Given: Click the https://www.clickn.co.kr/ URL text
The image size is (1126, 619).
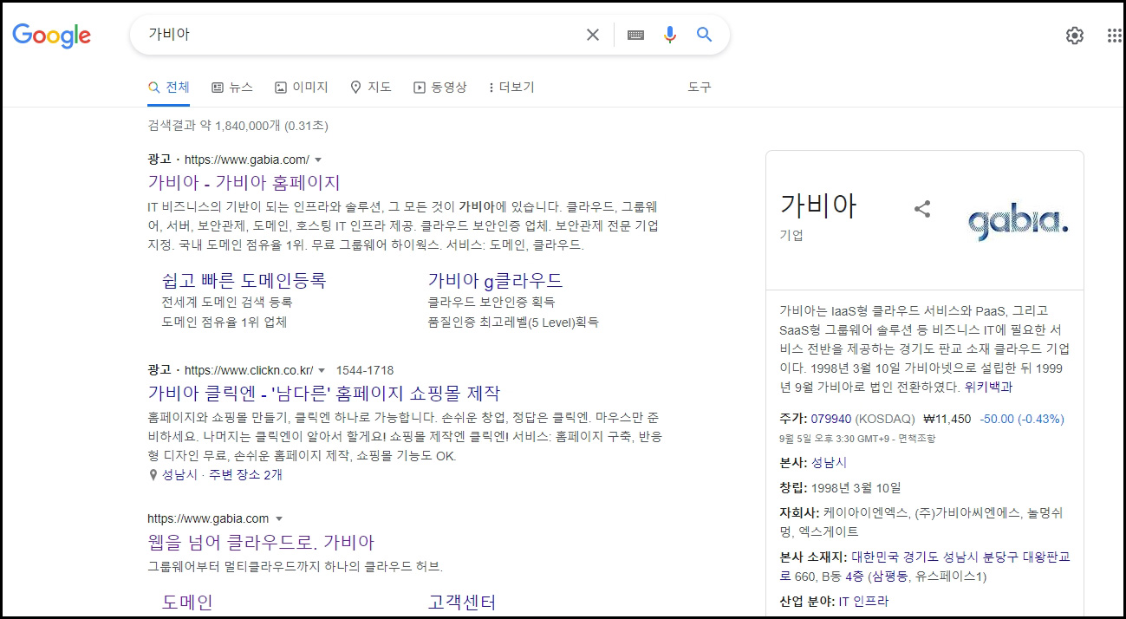Looking at the screenshot, I should click(249, 370).
